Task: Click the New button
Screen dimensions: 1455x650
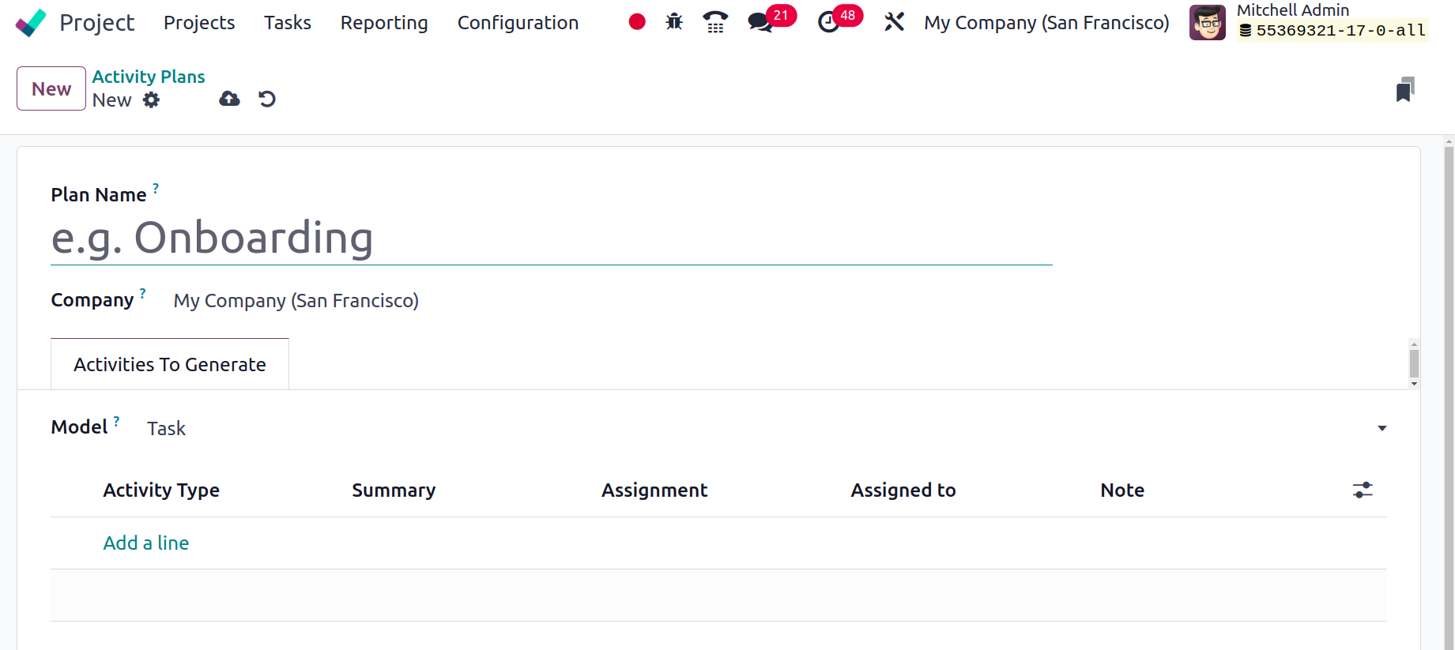Action: pos(51,88)
